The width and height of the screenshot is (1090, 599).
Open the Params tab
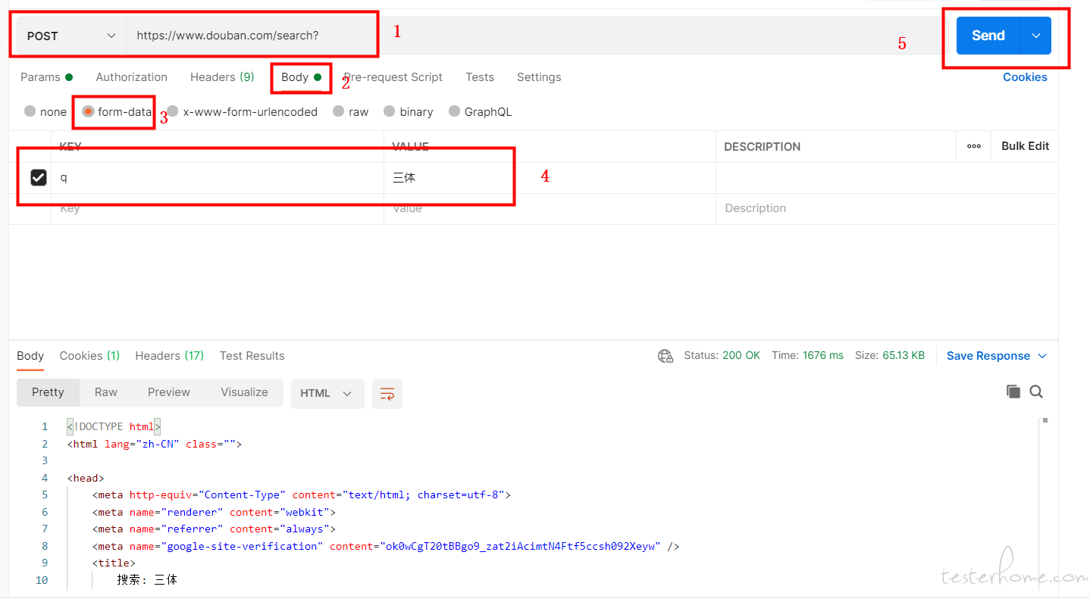tap(46, 77)
